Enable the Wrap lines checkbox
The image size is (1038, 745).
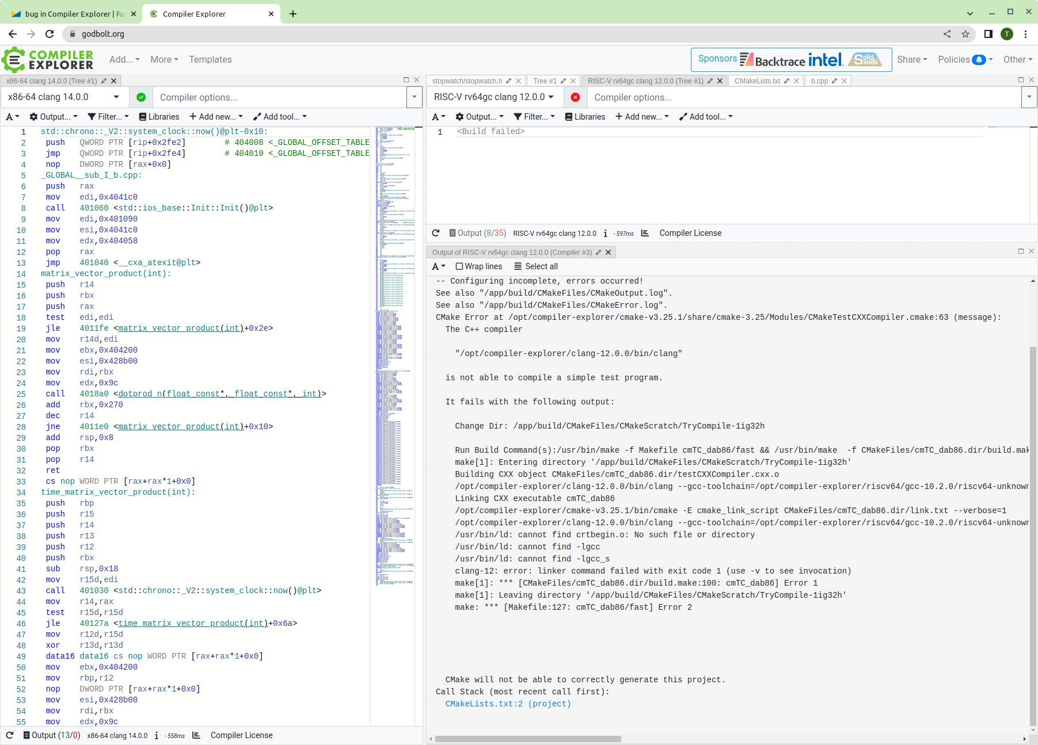(459, 266)
